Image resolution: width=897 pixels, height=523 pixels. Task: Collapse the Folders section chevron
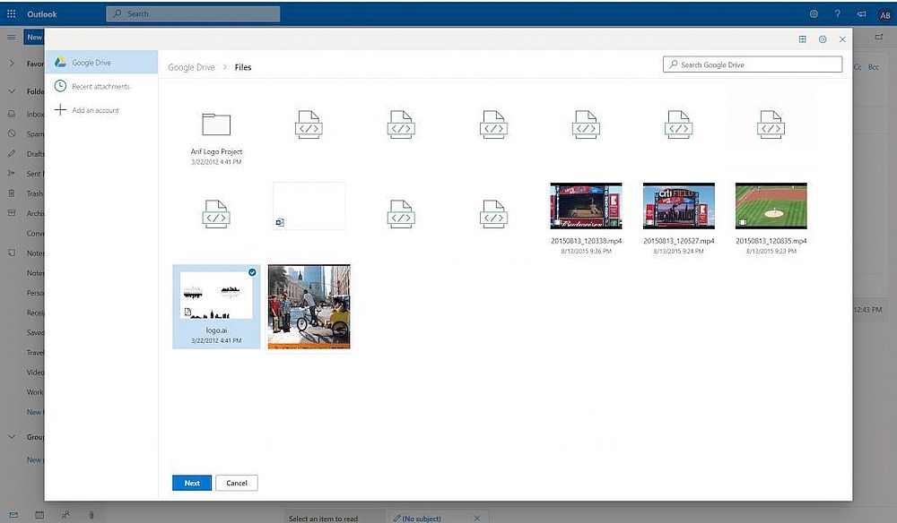click(12, 91)
